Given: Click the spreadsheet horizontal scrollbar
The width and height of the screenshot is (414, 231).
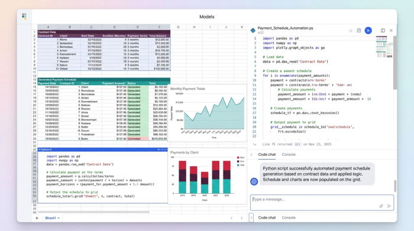Looking at the screenshot, I should tap(93, 212).
